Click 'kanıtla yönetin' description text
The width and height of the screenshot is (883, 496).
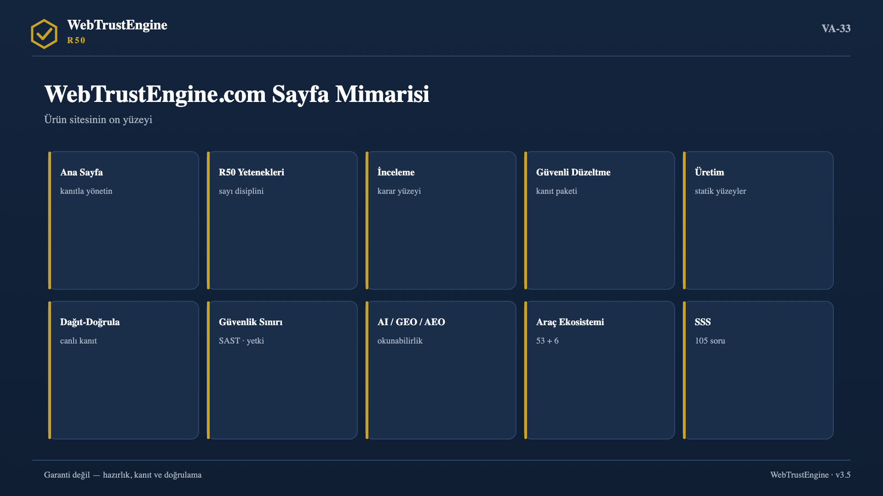tap(86, 191)
